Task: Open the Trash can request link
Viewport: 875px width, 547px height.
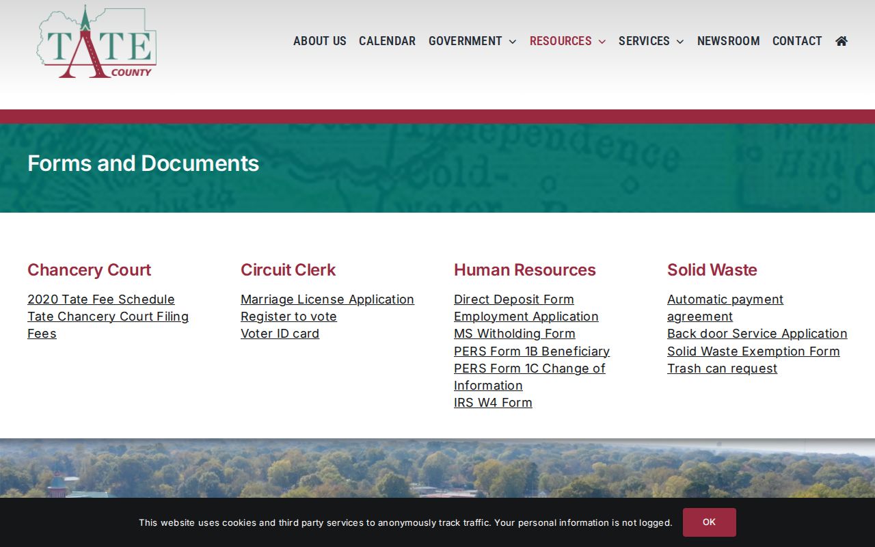Action: (x=722, y=369)
